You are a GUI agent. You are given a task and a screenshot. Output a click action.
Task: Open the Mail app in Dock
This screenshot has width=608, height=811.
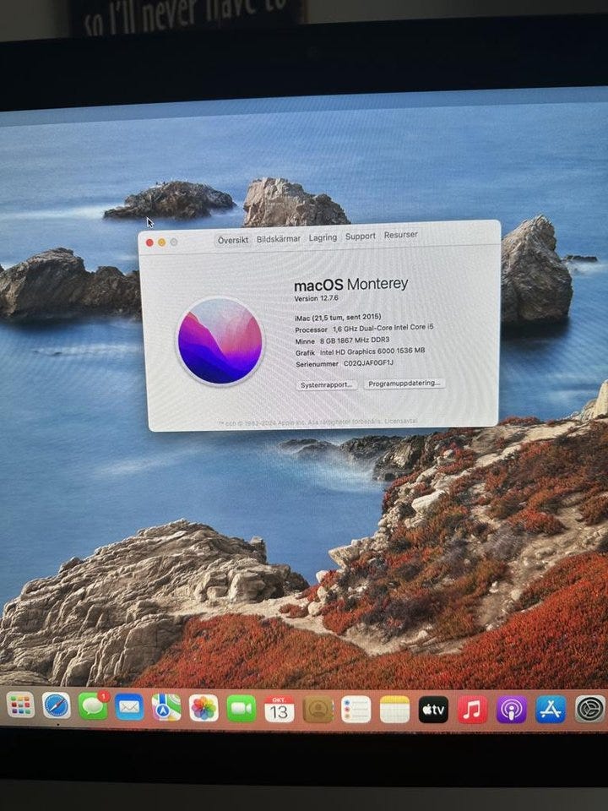(x=129, y=707)
